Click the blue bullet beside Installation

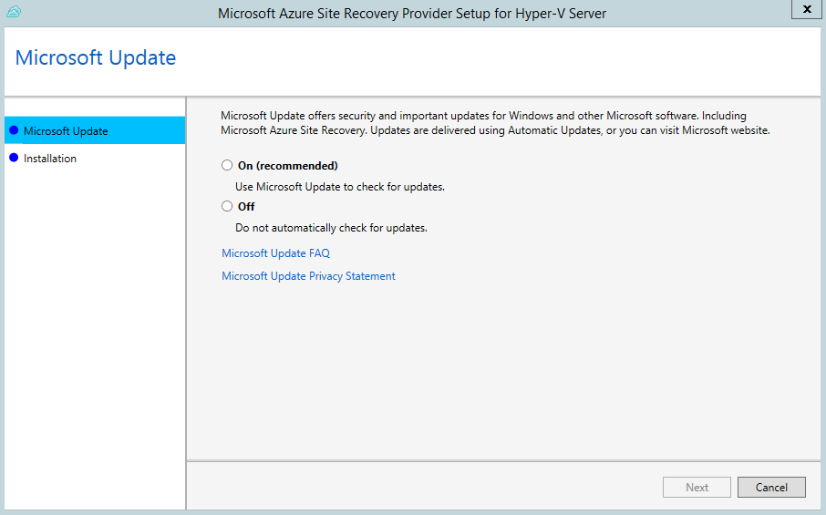14,158
